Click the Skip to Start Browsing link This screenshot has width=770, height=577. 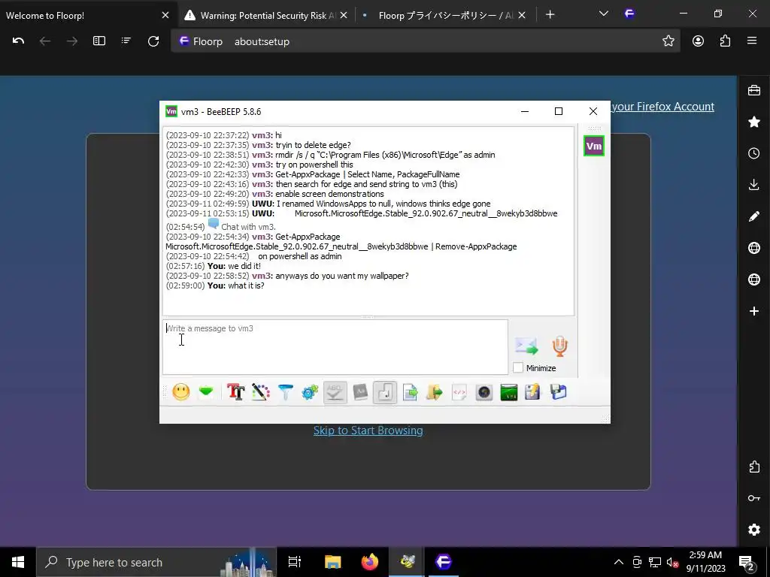368,430
